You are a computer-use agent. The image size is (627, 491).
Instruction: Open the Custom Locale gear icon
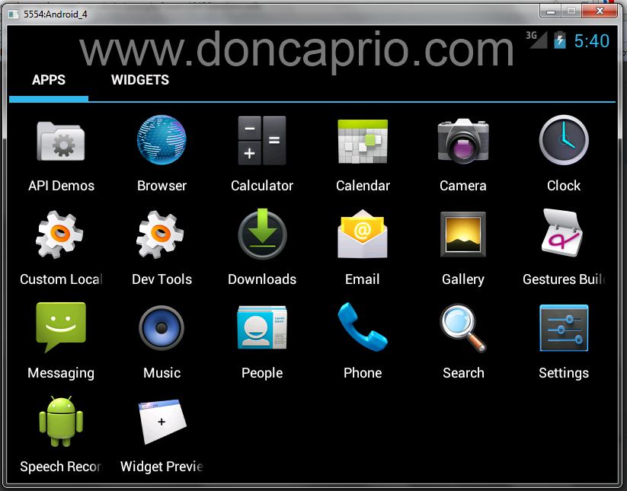click(59, 234)
